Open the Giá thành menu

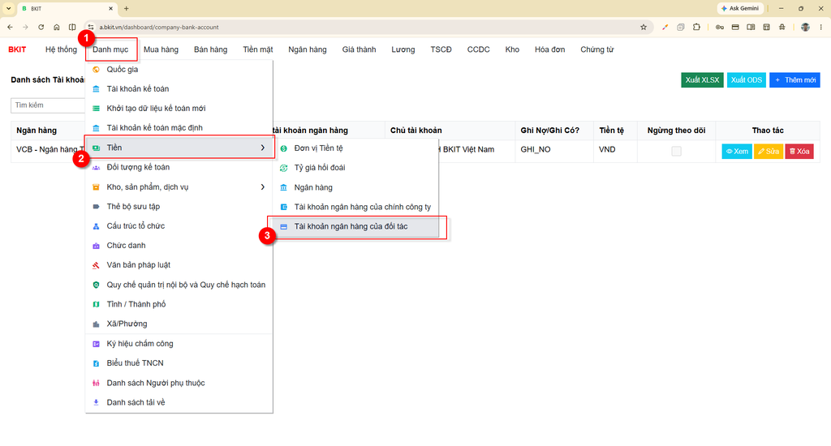point(359,49)
